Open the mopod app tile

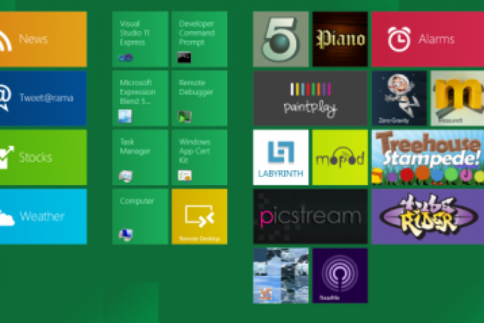pyautogui.click(x=340, y=158)
